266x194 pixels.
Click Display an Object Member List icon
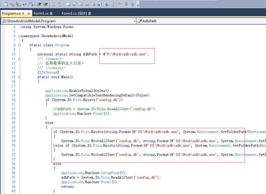point(6,4)
